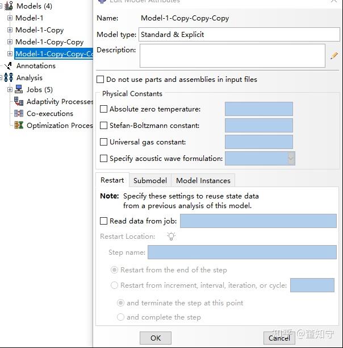Click the Restart Location lightbulb tip icon
The image size is (343, 348).
tap(171, 237)
